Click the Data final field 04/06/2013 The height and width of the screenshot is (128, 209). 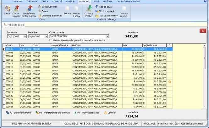36,36
